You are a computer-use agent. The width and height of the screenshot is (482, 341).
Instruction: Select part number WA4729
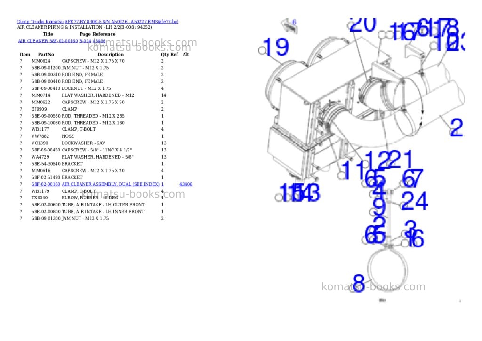pyautogui.click(x=40, y=157)
